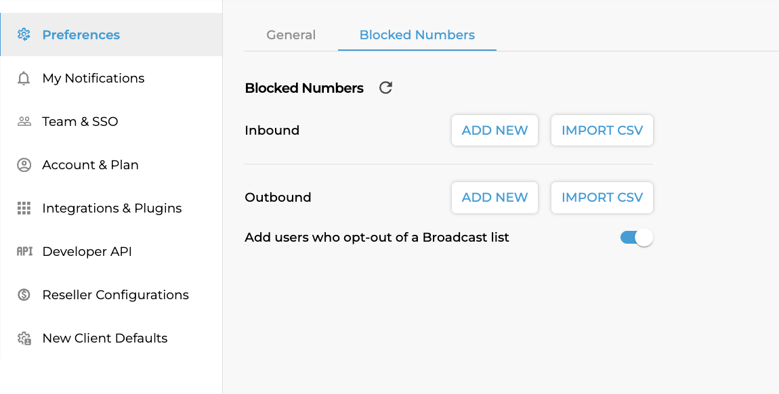
Task: Click the Reseller Configurations dollar icon
Action: click(24, 294)
